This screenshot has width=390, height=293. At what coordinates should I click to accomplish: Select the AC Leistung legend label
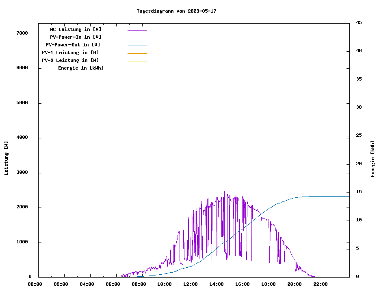pos(76,29)
